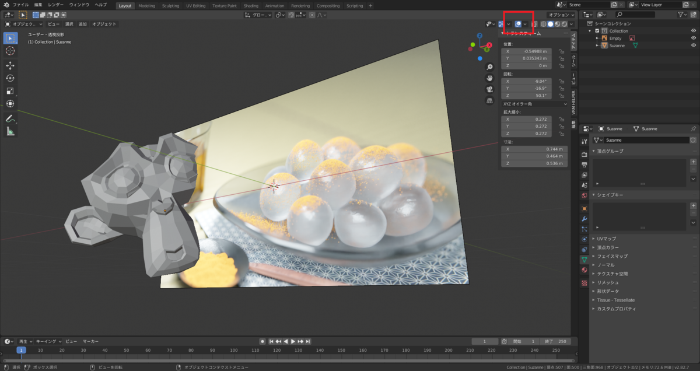Pin the Properties editor context
Viewport: 700px width, 371px height.
(693, 128)
